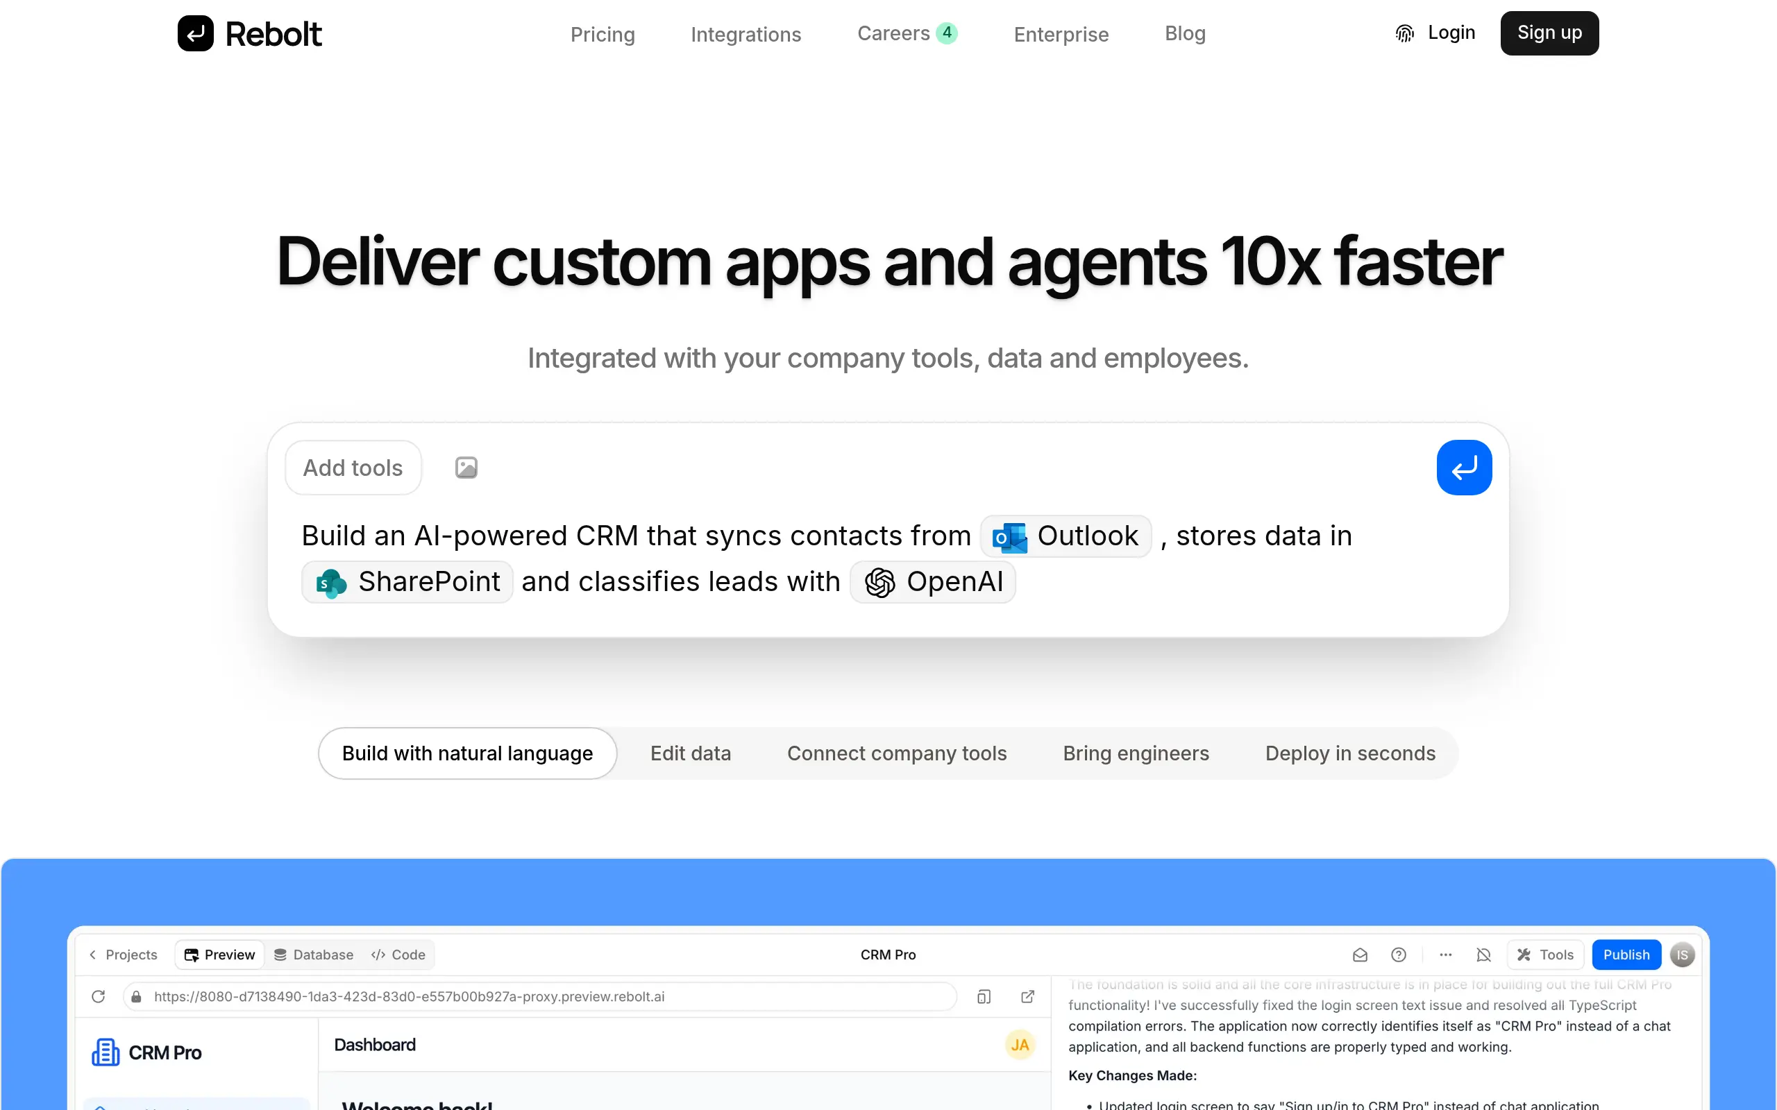Screen dimensions: 1777x1110
Task: Click the preview refresh icon
Action: (99, 996)
